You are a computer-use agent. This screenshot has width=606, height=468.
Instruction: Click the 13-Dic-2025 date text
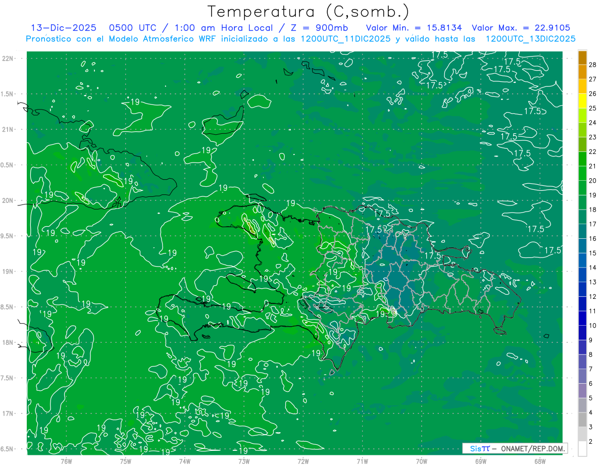(x=63, y=28)
